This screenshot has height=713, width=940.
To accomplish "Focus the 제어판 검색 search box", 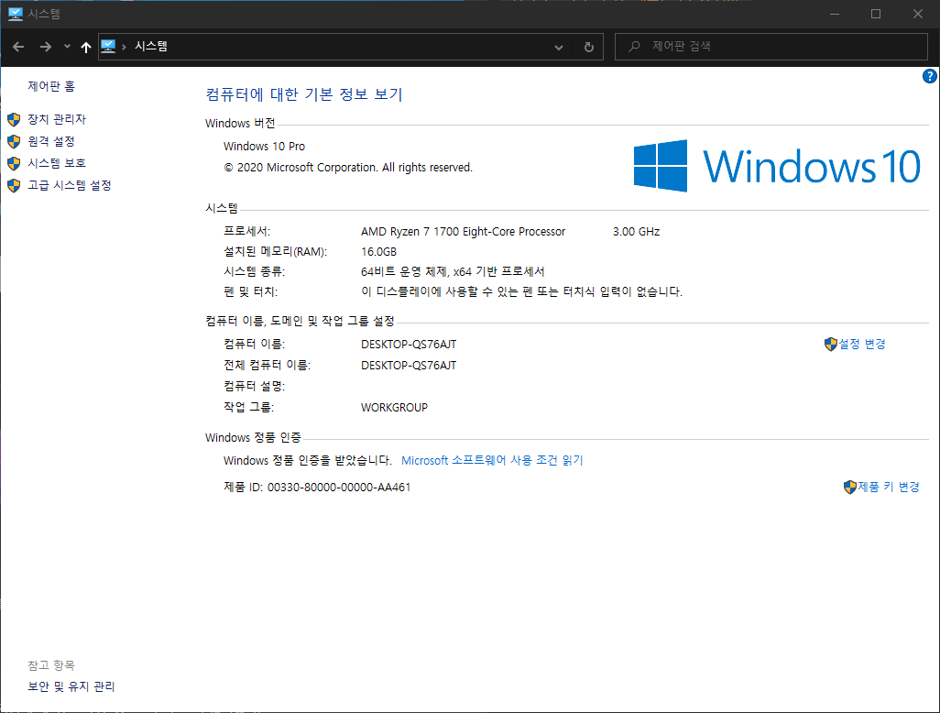I will pos(771,46).
